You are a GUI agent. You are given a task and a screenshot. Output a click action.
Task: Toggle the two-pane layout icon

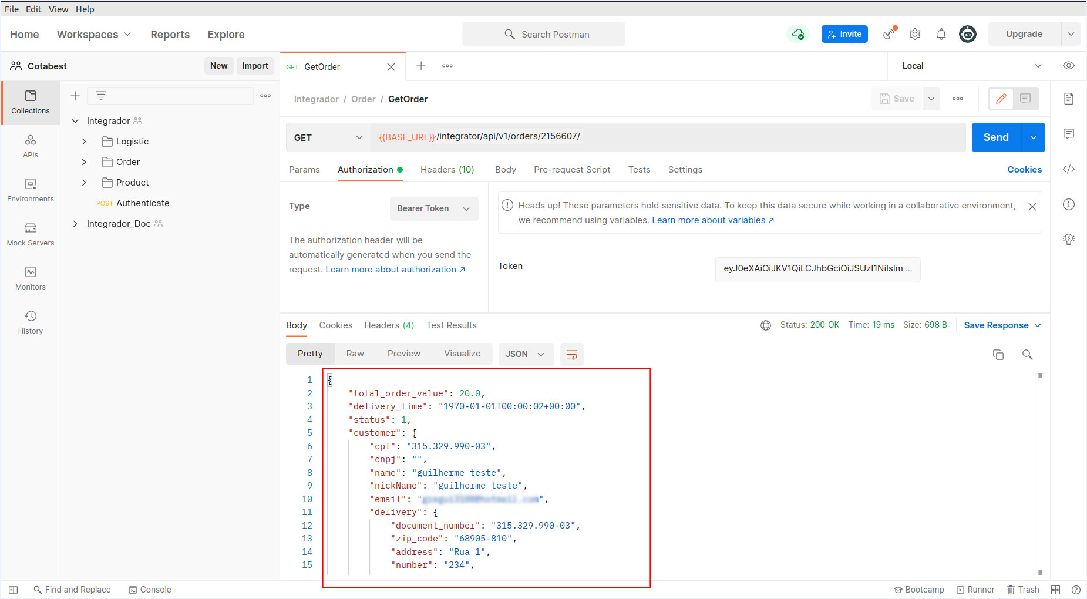point(1055,590)
